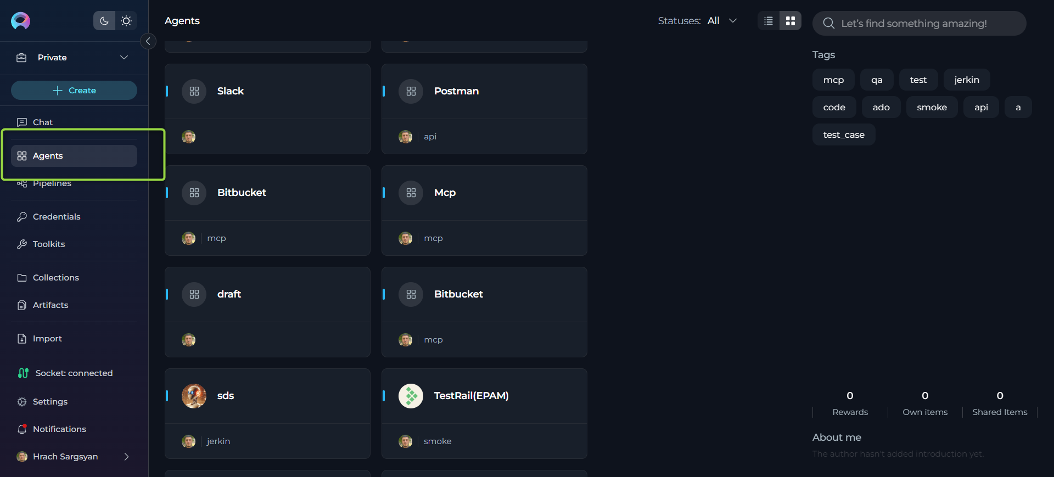Screen dimensions: 1054x477
Task: Filter by the ado tag
Action: click(881, 108)
